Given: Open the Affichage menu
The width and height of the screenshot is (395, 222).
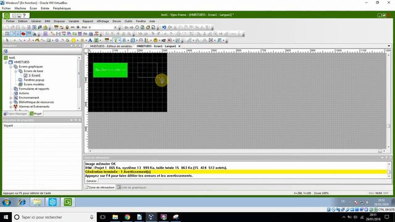Looking at the screenshot, I should tap(103, 21).
